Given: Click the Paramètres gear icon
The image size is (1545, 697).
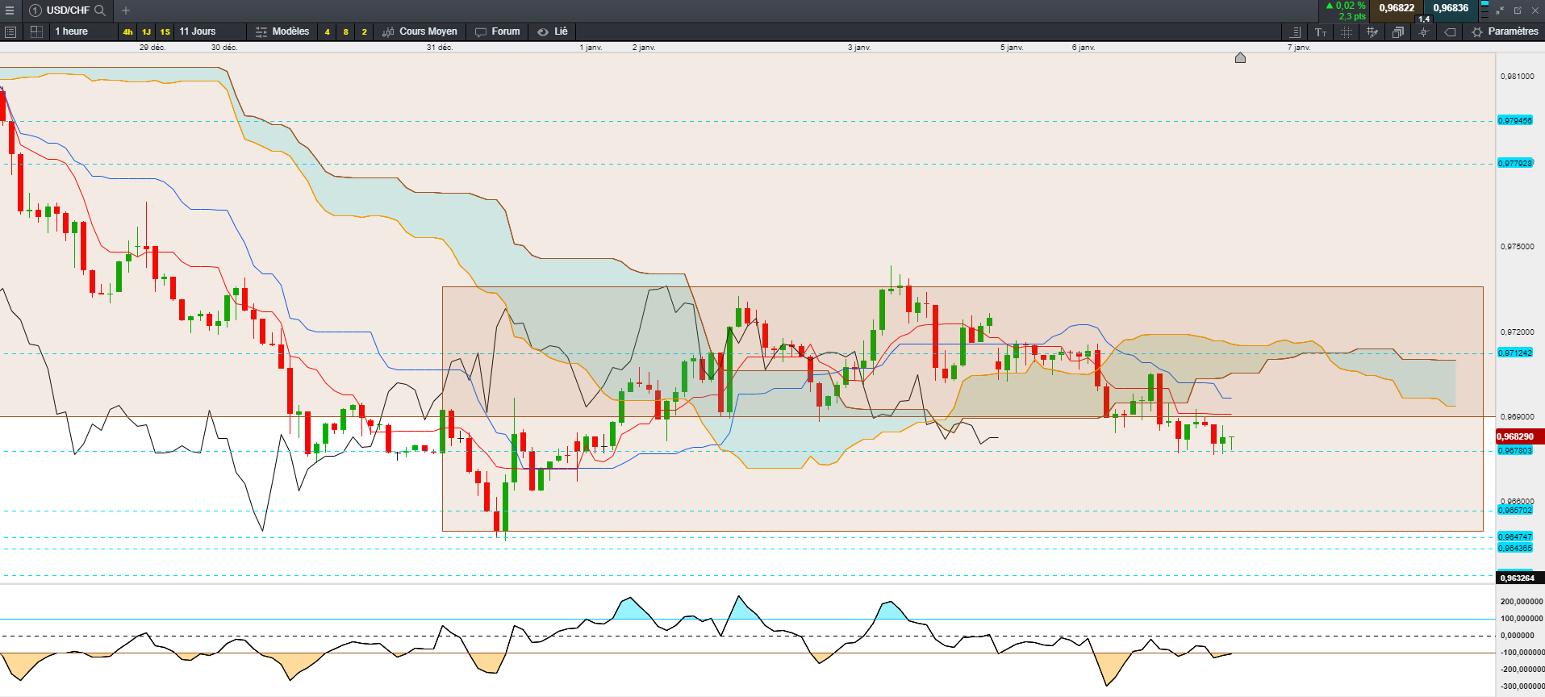Looking at the screenshot, I should pyautogui.click(x=1477, y=31).
